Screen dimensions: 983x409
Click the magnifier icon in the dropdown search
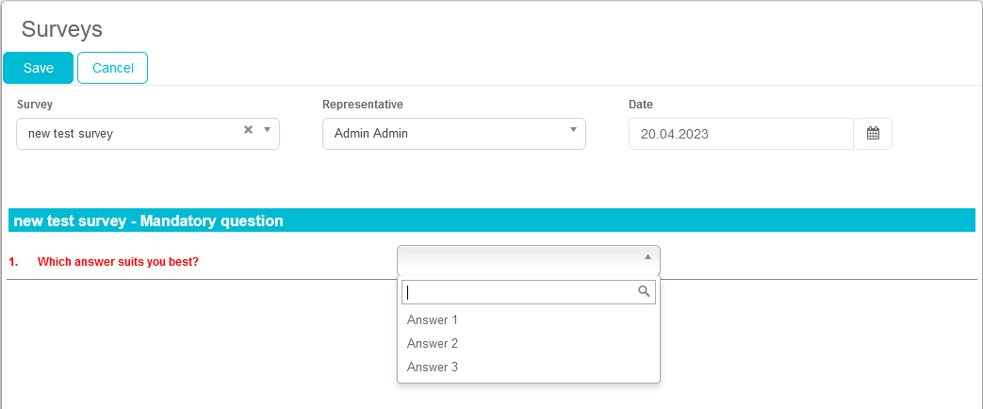tap(645, 292)
